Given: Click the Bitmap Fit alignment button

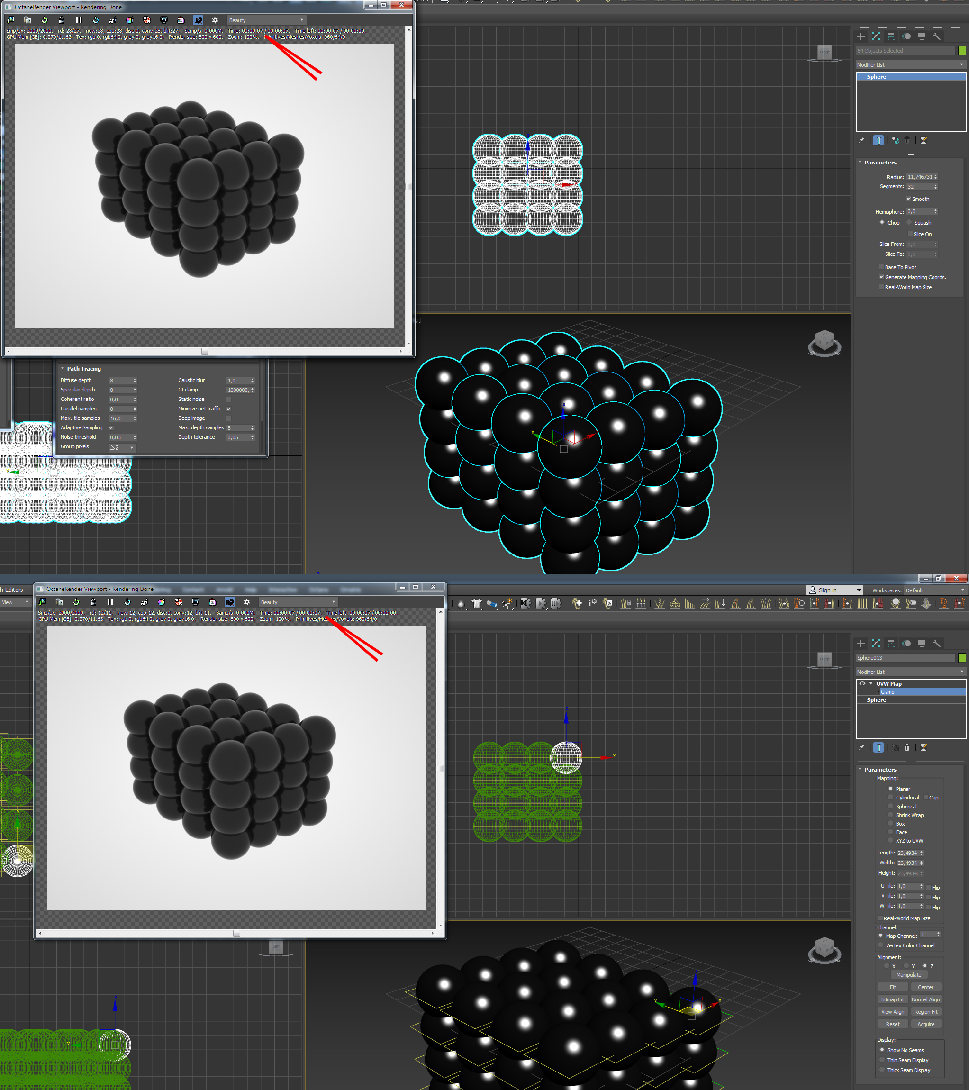Looking at the screenshot, I should click(892, 999).
